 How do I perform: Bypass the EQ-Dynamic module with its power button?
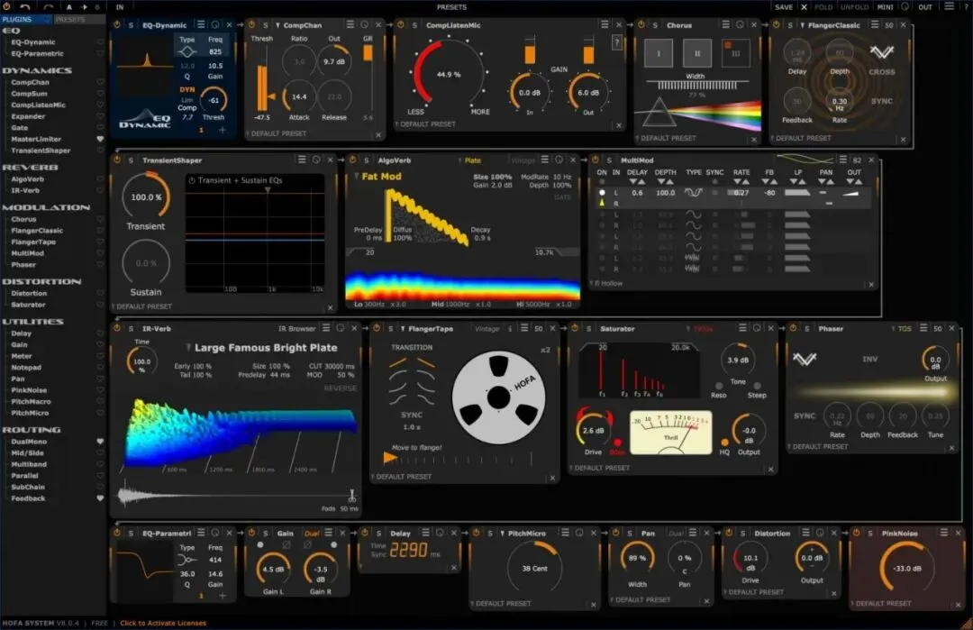pyautogui.click(x=116, y=25)
